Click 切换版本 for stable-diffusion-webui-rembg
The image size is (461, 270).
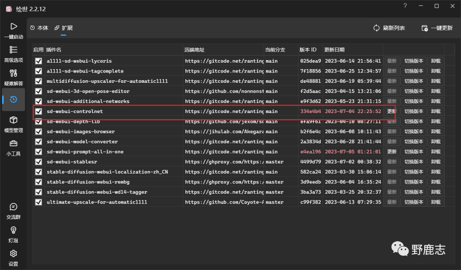(x=414, y=182)
